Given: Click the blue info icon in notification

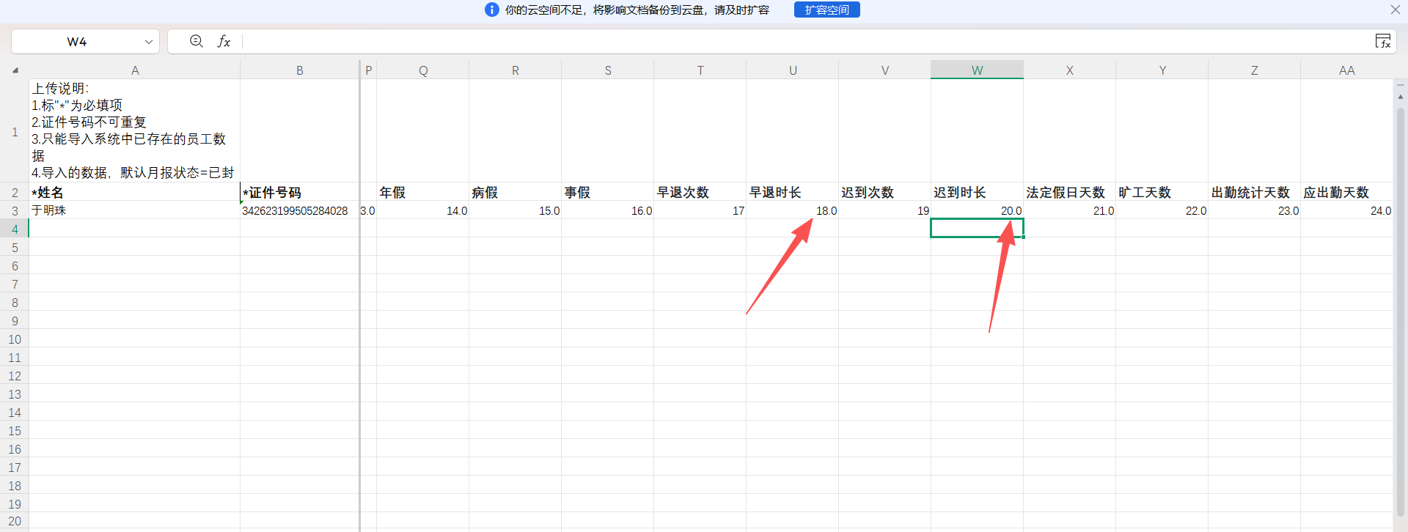Looking at the screenshot, I should click(x=492, y=10).
